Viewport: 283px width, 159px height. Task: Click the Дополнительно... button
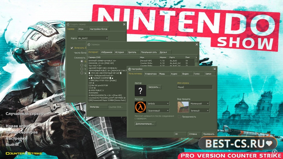(145, 124)
